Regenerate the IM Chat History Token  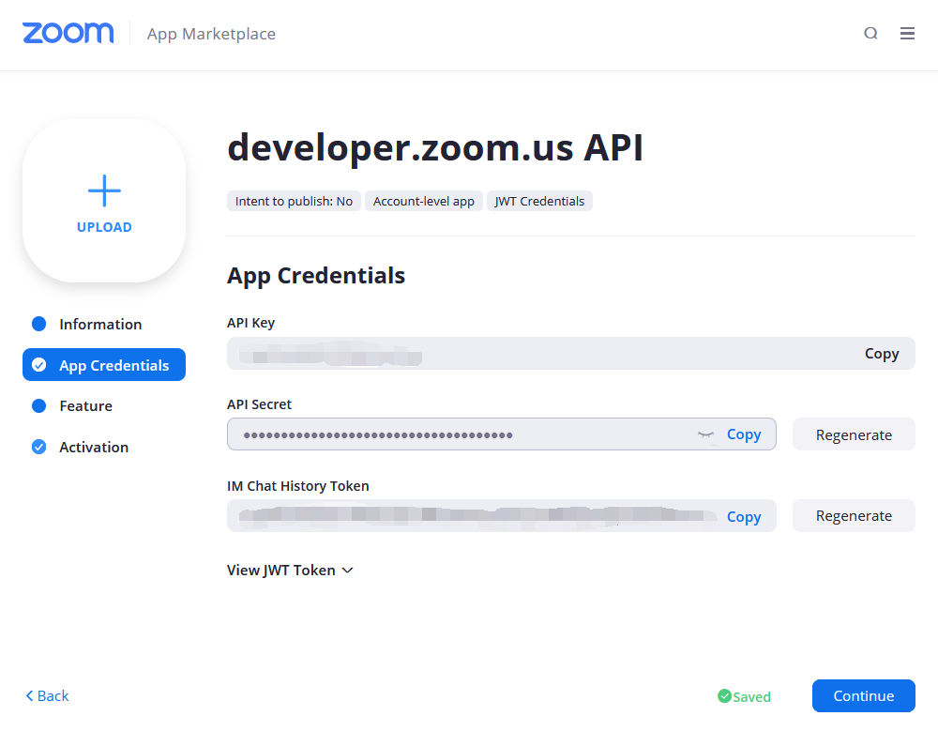click(x=854, y=516)
